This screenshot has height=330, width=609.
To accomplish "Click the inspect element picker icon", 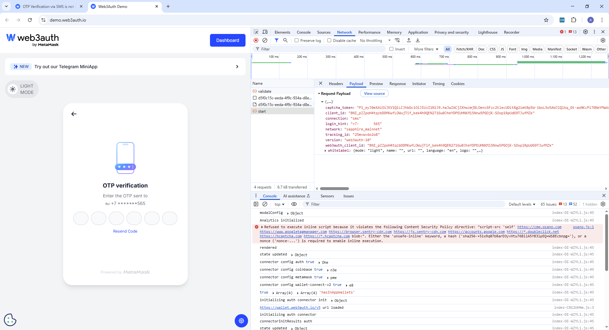I will [256, 32].
